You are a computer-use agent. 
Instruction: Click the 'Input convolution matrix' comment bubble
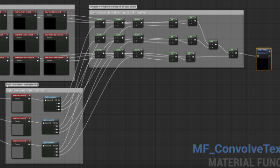coord(22,84)
